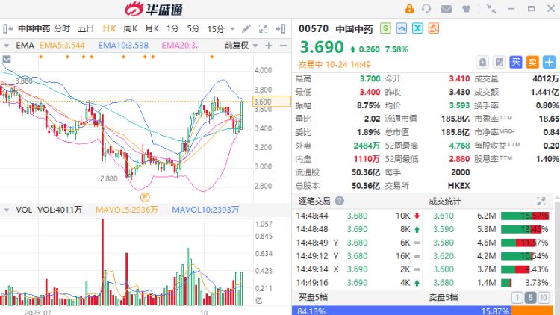
Task: Click the stock code 00570
Action: pos(314,28)
